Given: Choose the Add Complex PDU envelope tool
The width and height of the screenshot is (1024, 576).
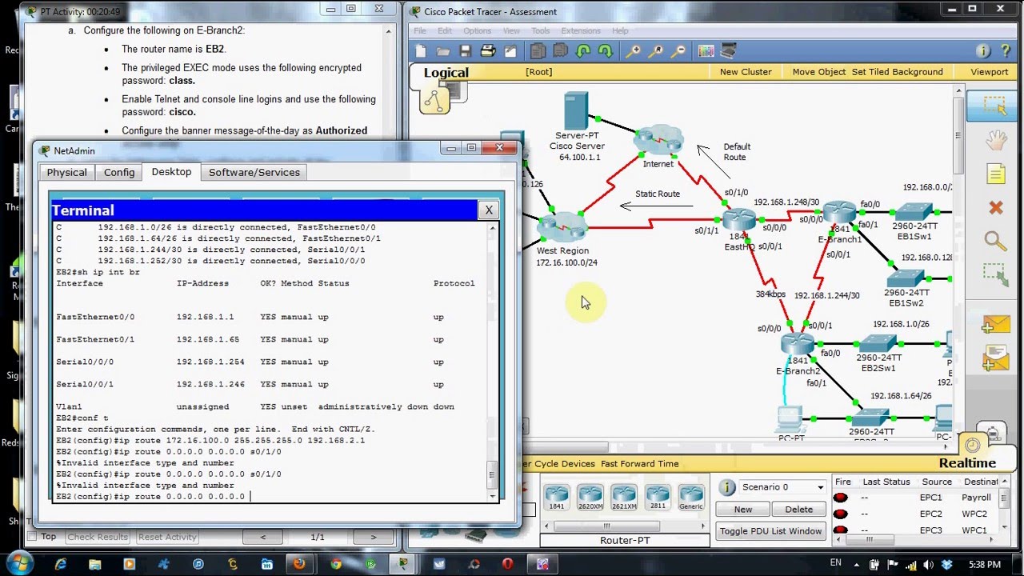Looking at the screenshot, I should (995, 358).
